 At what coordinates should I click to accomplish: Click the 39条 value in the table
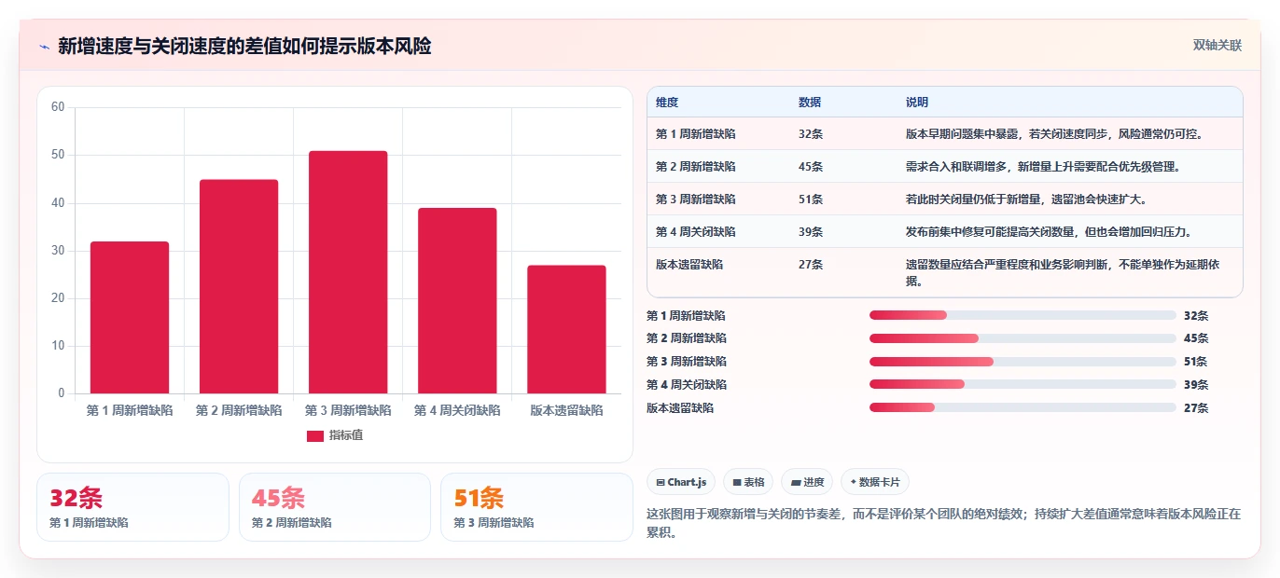point(811,232)
